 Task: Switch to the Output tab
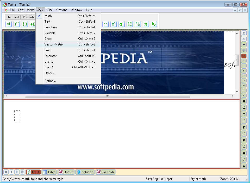tap(66, 172)
